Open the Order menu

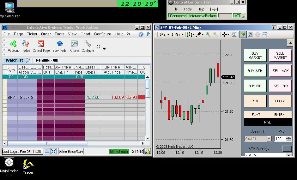(x=46, y=34)
